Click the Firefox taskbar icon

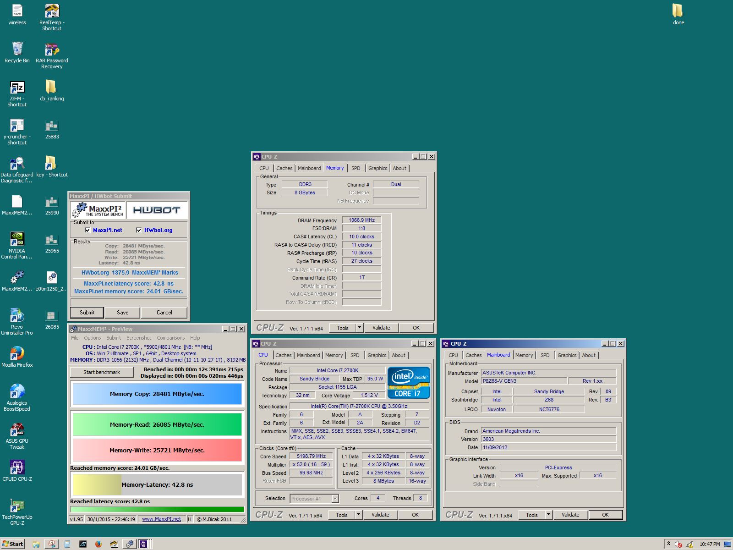point(98,544)
